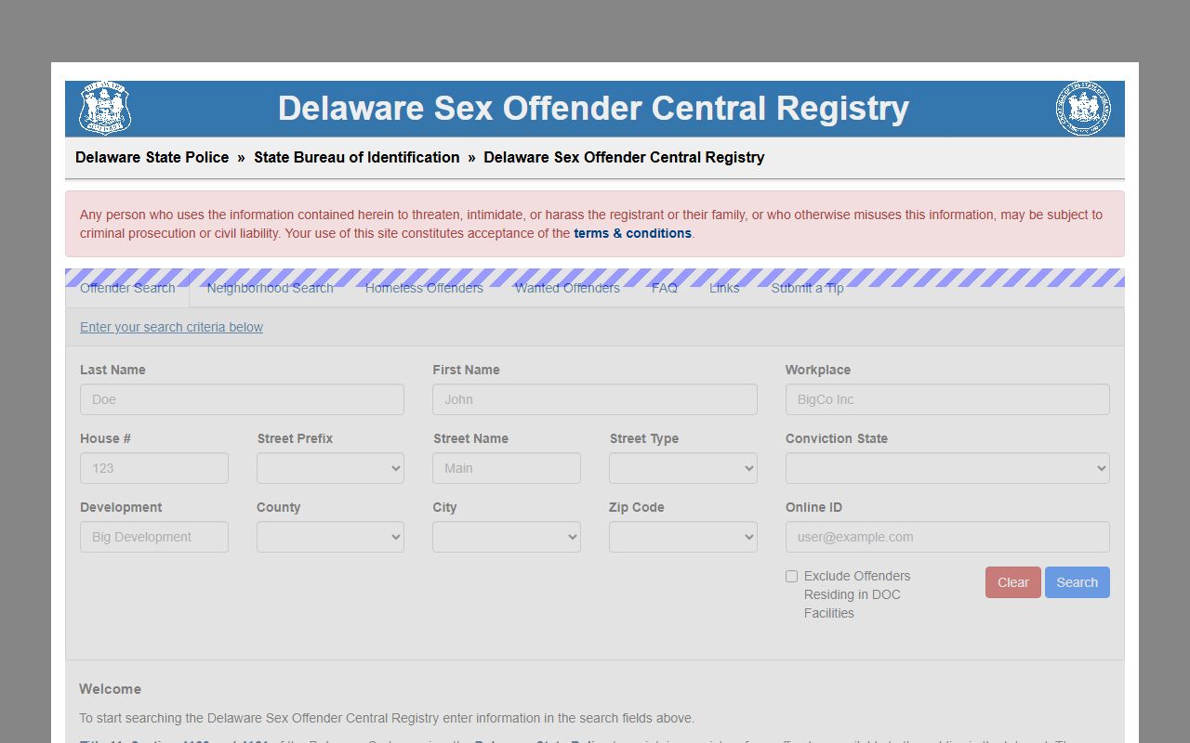The height and width of the screenshot is (743, 1190).
Task: Open the Street Type dropdown
Action: point(683,468)
